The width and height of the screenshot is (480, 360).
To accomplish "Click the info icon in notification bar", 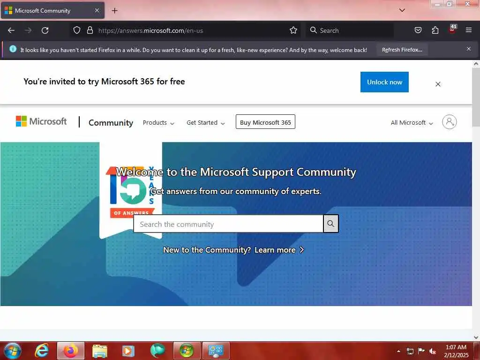I will pyautogui.click(x=13, y=49).
